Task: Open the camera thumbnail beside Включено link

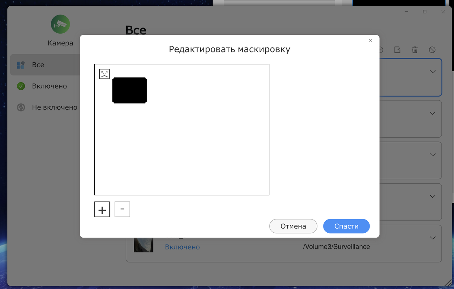Action: 143,245
